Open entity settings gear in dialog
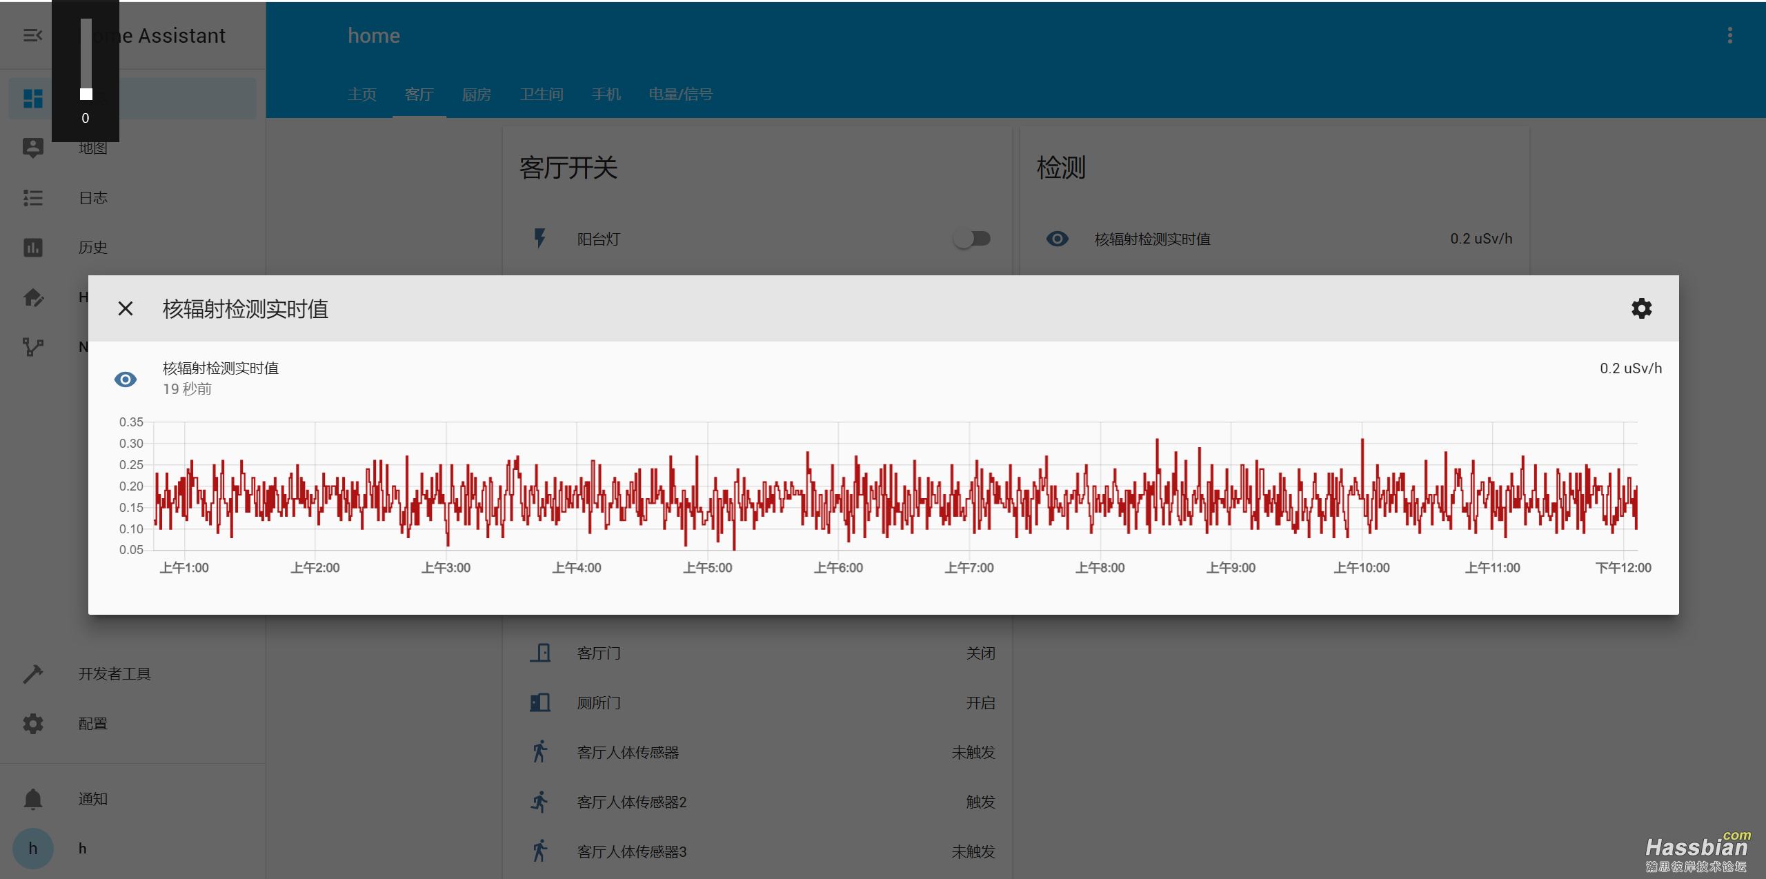The image size is (1766, 879). point(1641,308)
